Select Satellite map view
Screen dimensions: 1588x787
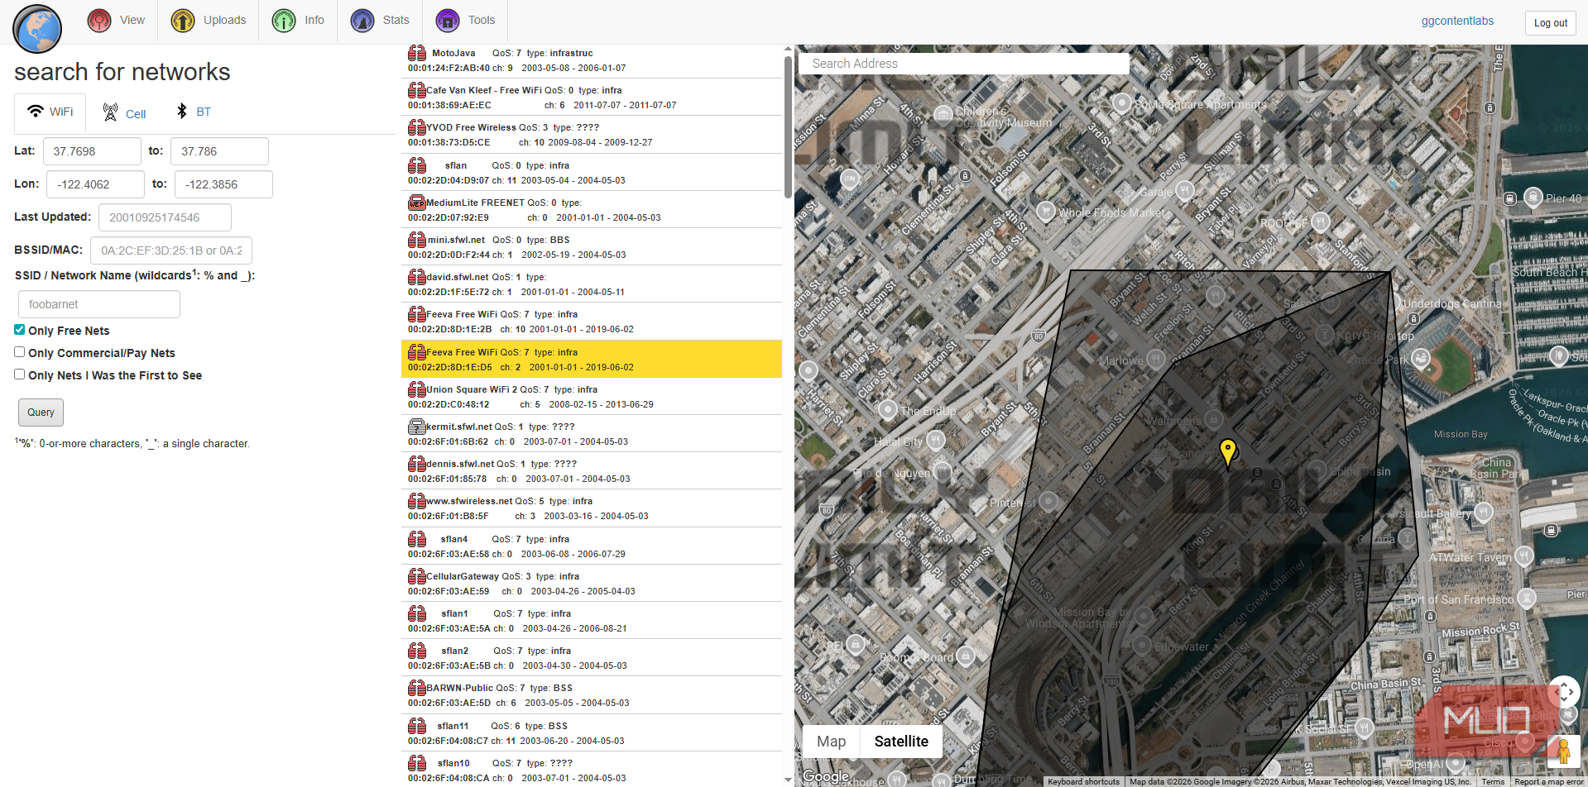[x=901, y=742]
